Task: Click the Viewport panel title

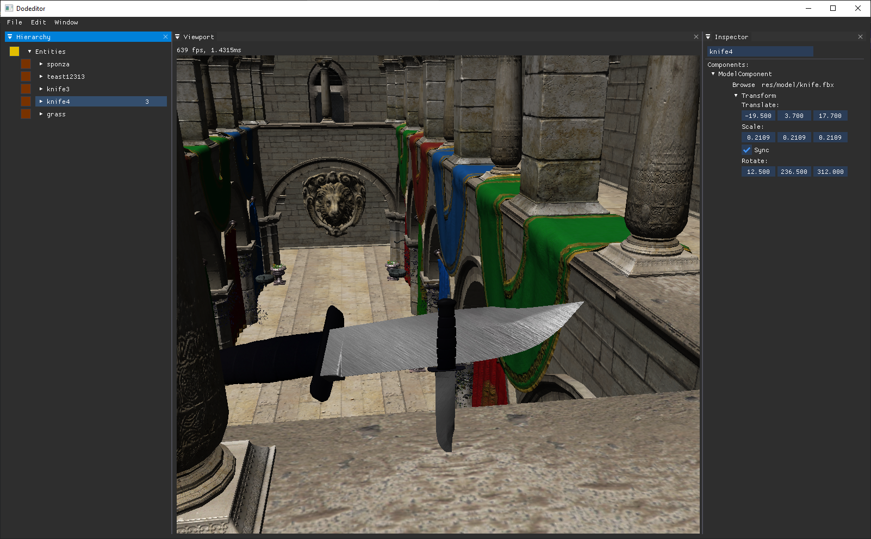Action: (198, 37)
